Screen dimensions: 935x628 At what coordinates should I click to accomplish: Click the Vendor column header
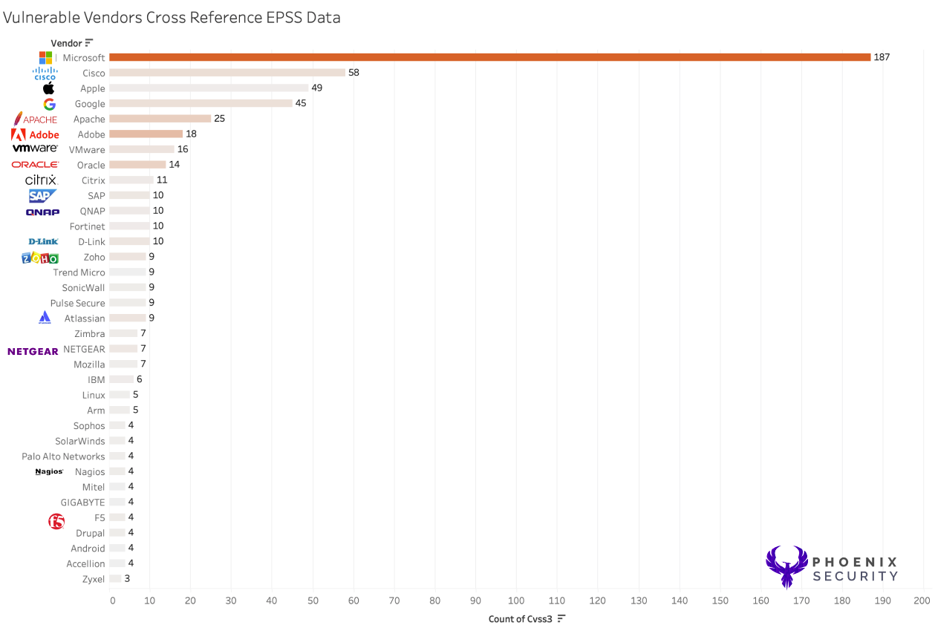[x=66, y=43]
